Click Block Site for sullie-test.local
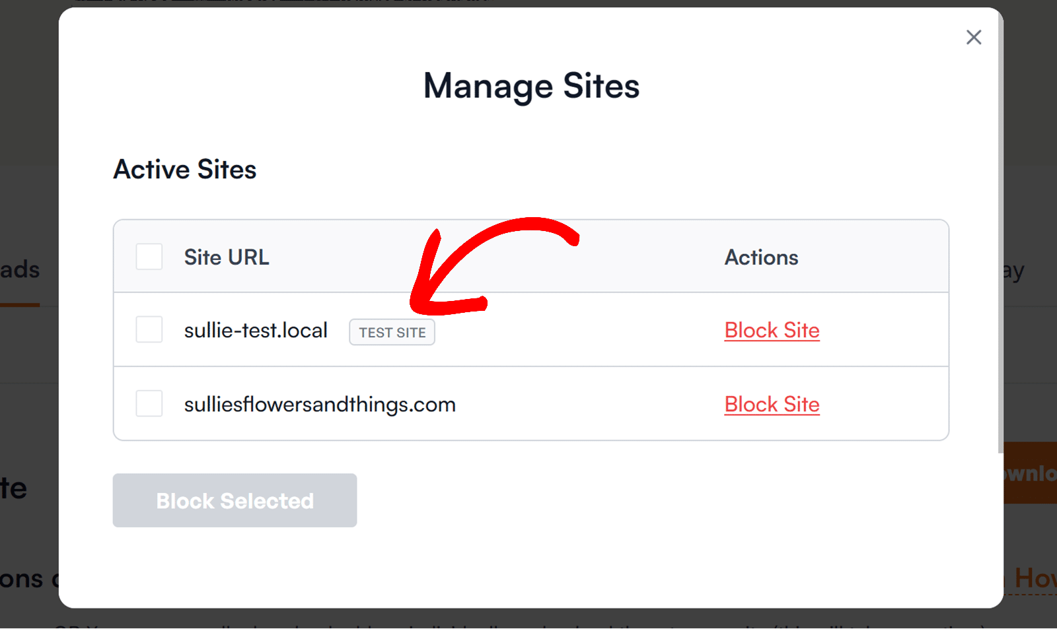 [772, 330]
